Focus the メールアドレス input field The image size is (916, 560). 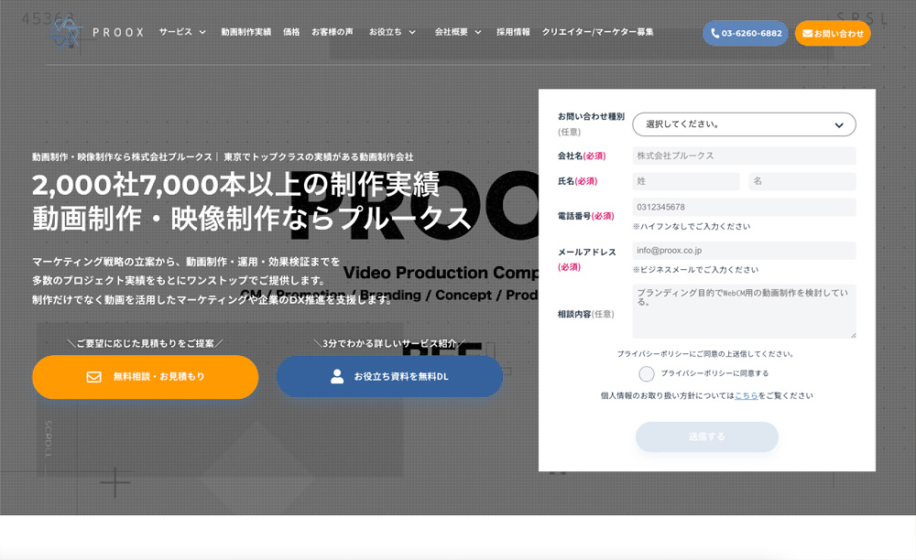coord(744,250)
